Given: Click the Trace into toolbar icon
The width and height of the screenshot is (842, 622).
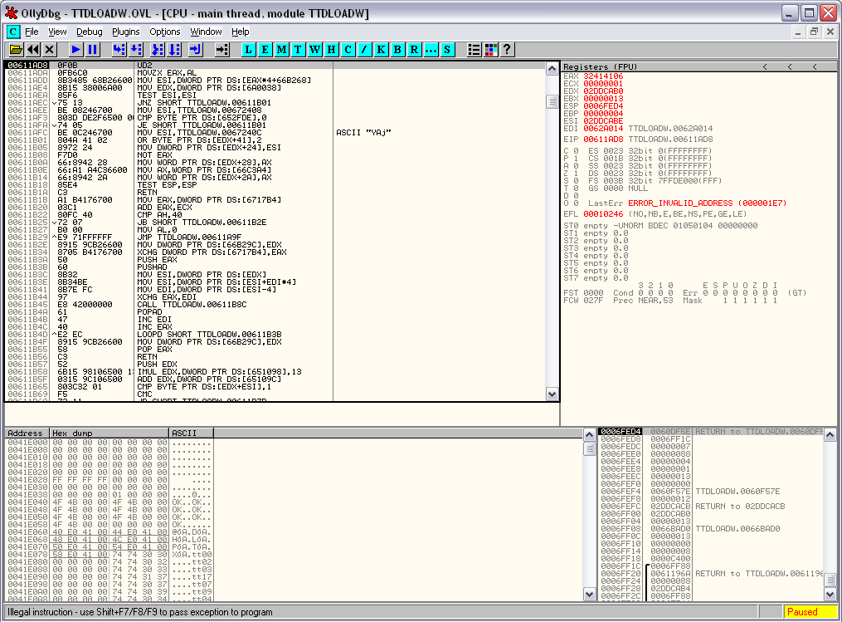Looking at the screenshot, I should click(157, 50).
